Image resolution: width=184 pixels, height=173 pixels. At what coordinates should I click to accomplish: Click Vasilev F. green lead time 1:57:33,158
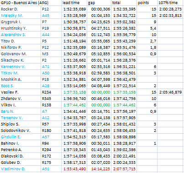tap(74, 92)
